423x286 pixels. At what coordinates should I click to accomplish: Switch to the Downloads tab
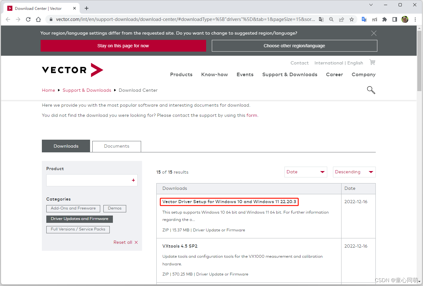click(x=66, y=146)
